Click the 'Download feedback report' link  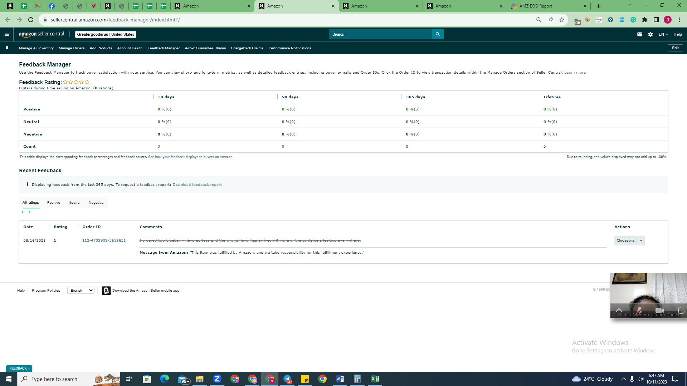(197, 185)
